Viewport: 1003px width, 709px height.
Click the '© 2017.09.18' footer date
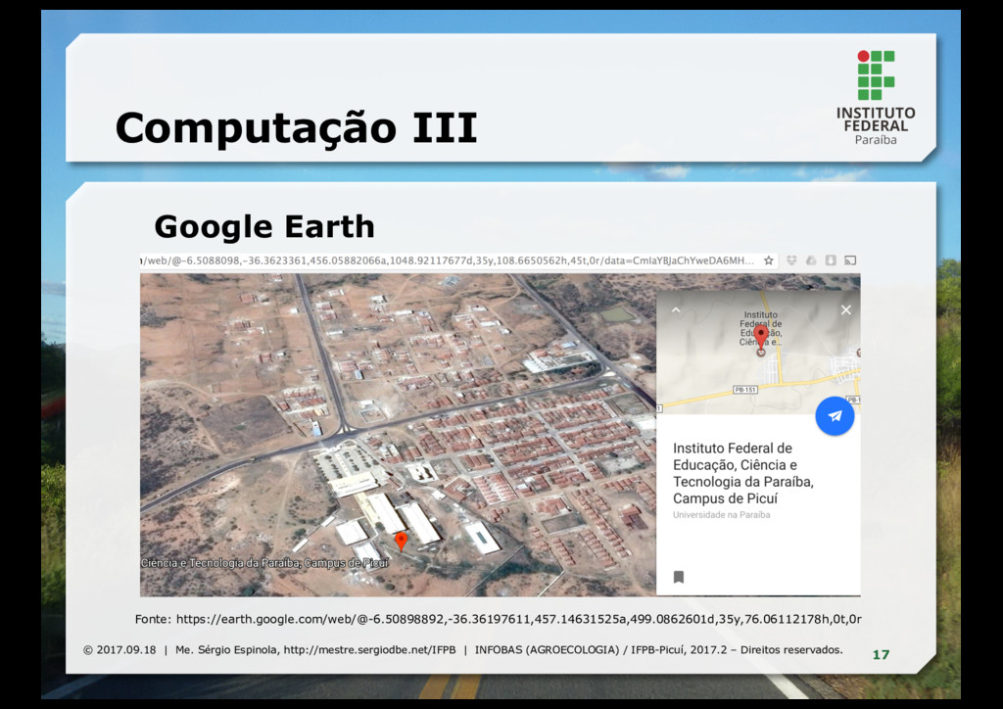pyautogui.click(x=119, y=649)
